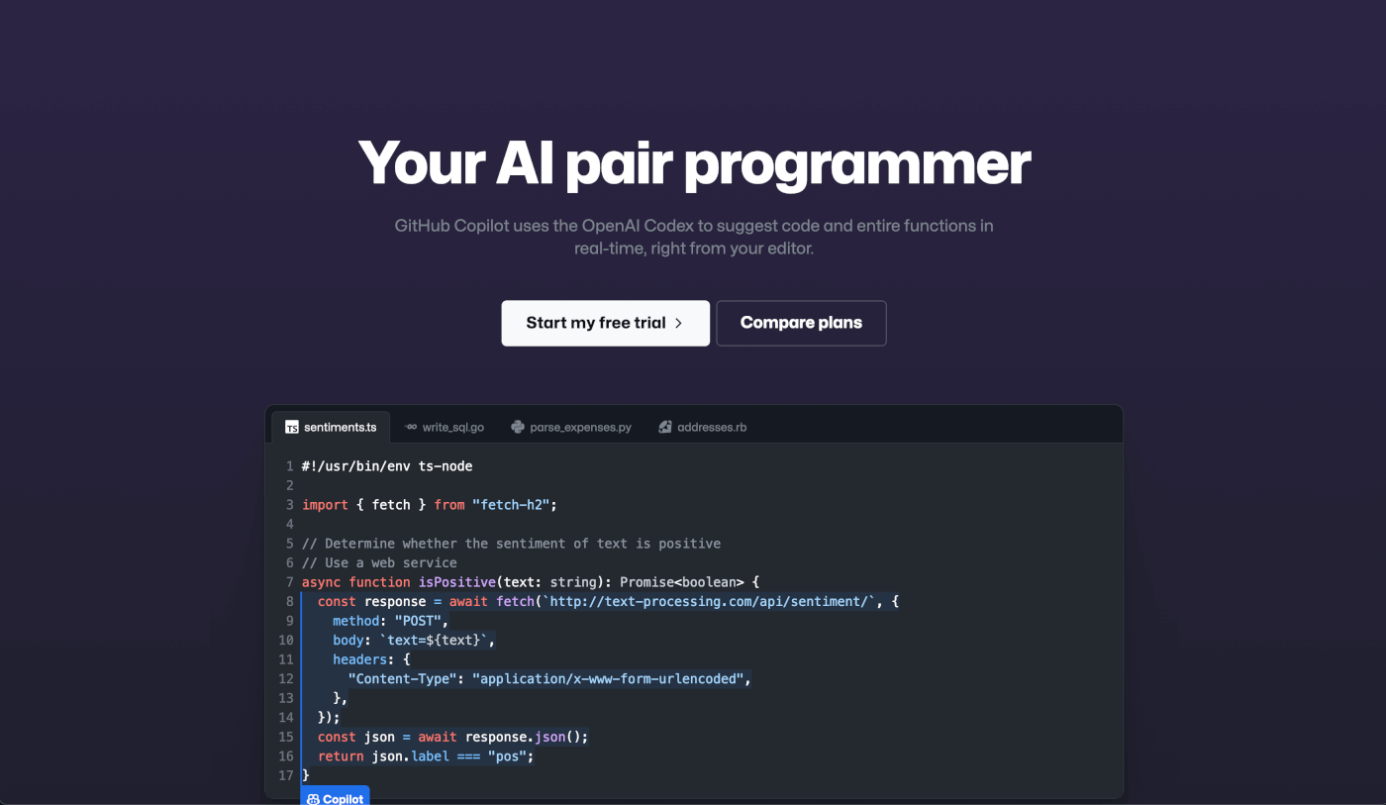
Task: Click the Ruby icon beside addresses.rb
Action: [665, 428]
